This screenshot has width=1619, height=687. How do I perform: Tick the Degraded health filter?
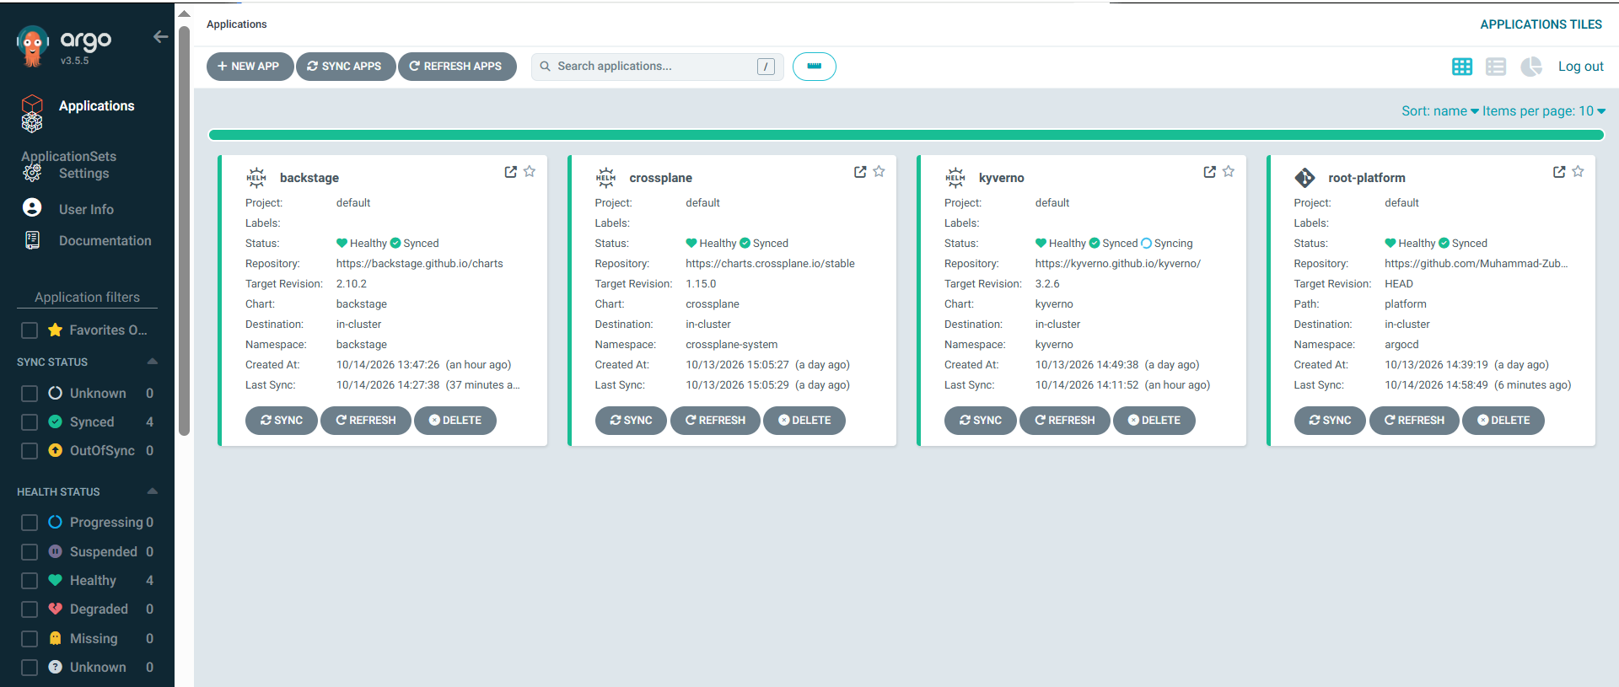point(30,609)
